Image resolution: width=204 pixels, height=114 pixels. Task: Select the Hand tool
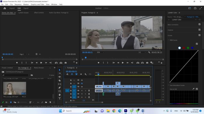coord(59,95)
